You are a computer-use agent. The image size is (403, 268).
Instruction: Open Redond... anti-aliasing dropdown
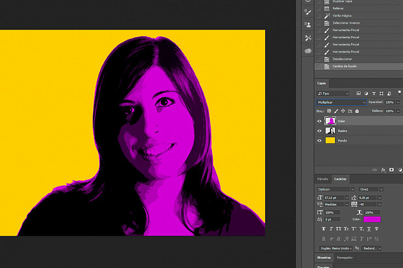(372, 248)
